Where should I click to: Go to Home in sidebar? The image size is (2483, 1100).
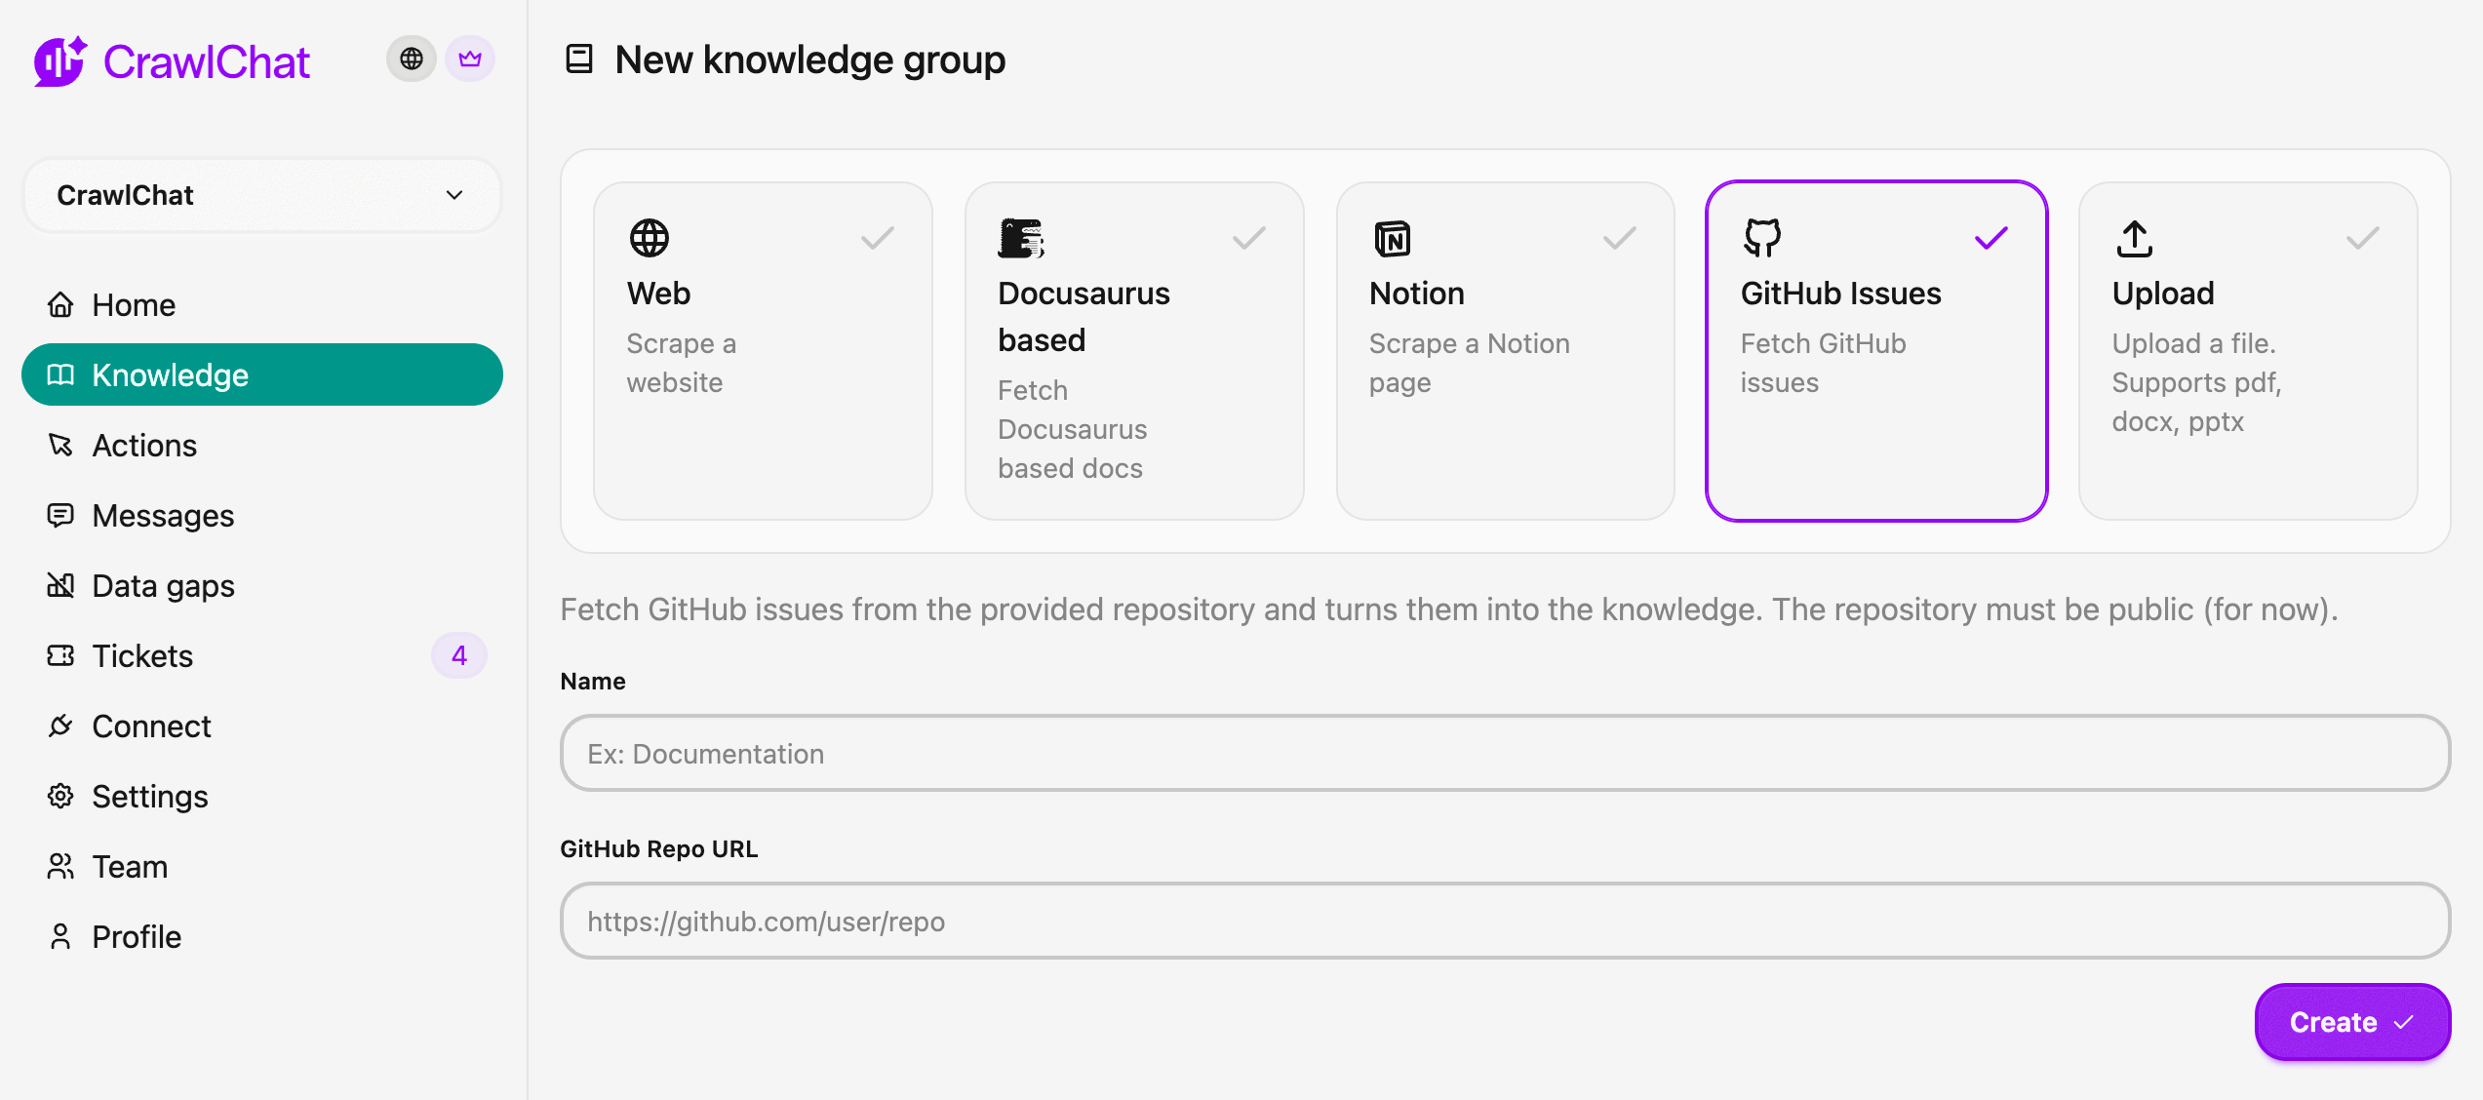pyautogui.click(x=261, y=305)
